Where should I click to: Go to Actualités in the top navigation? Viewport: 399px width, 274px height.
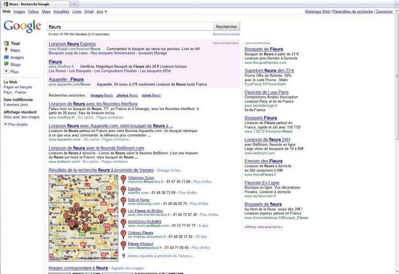point(61,12)
